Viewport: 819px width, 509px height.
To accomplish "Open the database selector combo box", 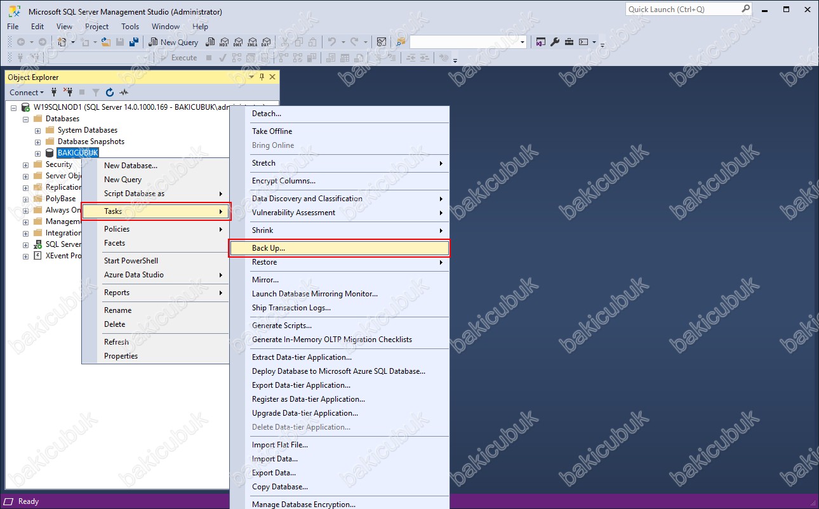I will click(469, 42).
